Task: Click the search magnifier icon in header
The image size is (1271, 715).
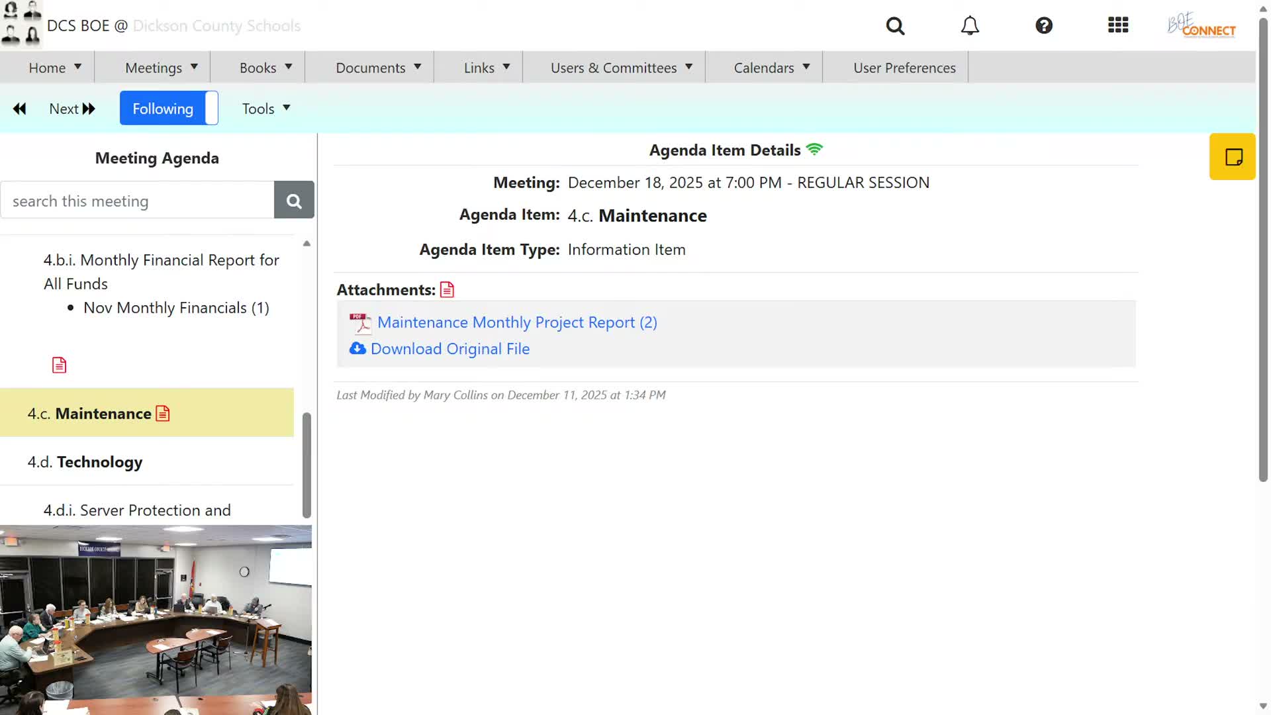Action: pos(895,26)
